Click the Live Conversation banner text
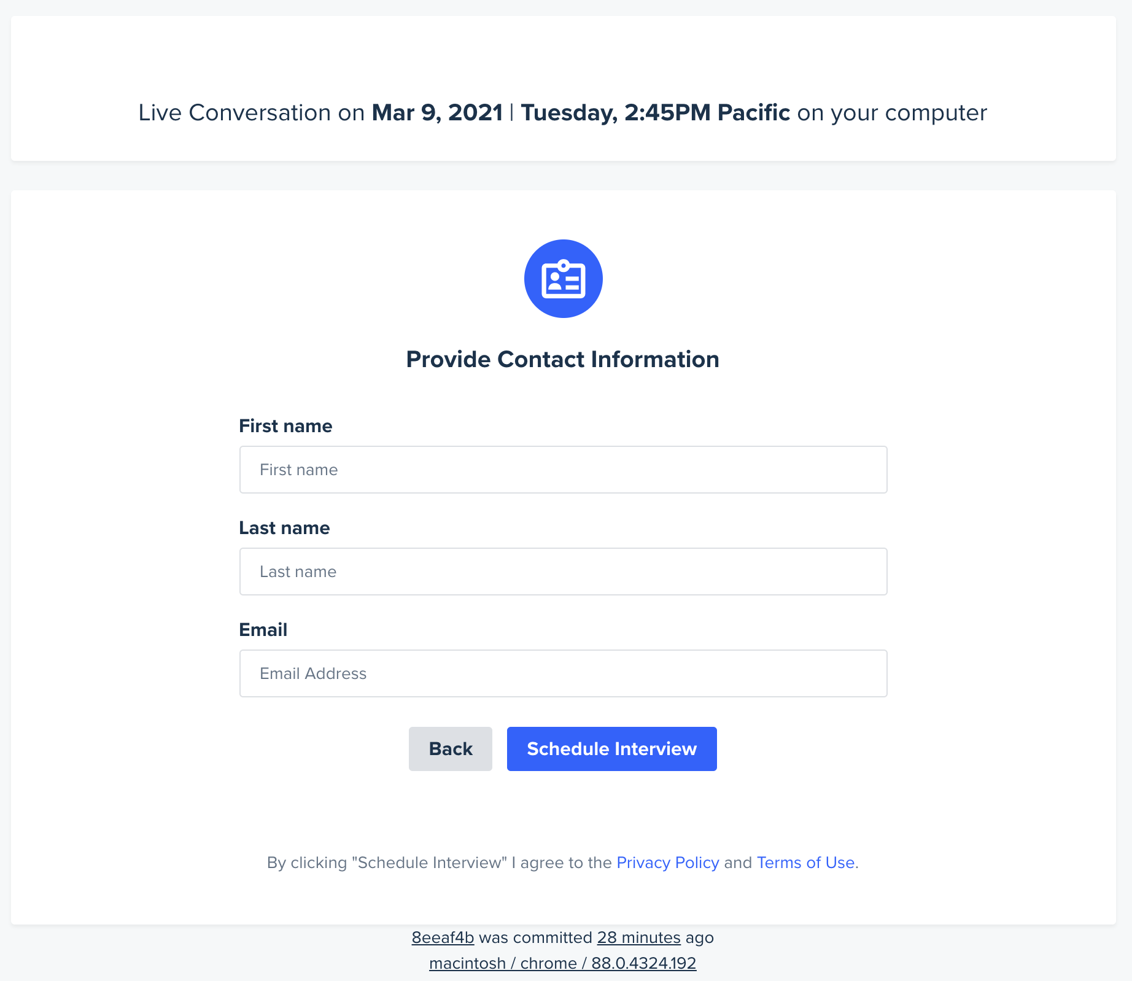The image size is (1132, 981). point(562,112)
